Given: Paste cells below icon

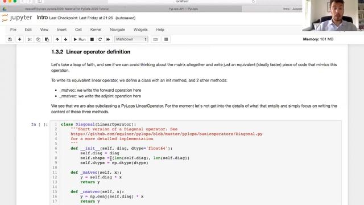Looking at the screenshot, I should (x=47, y=39).
